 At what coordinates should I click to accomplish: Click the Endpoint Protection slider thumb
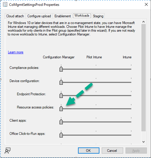(x=61, y=95)
